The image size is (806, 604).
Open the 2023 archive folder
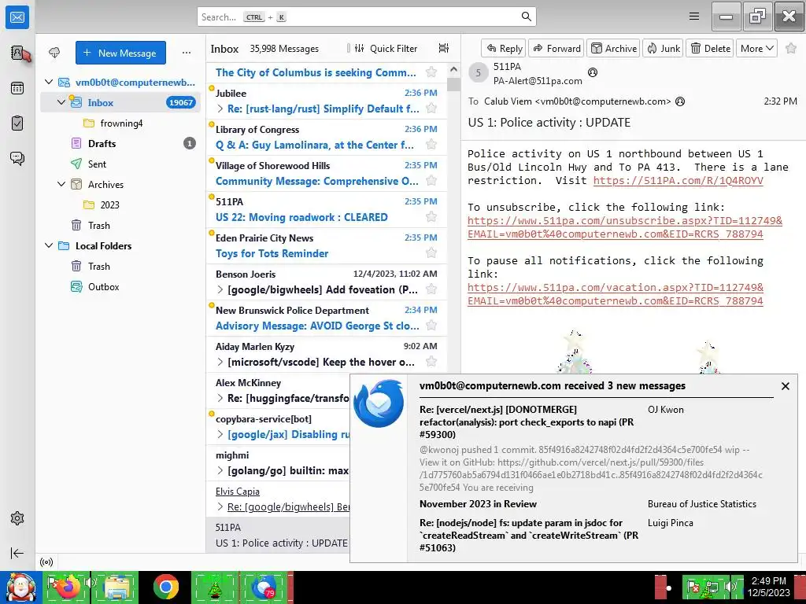pos(109,204)
